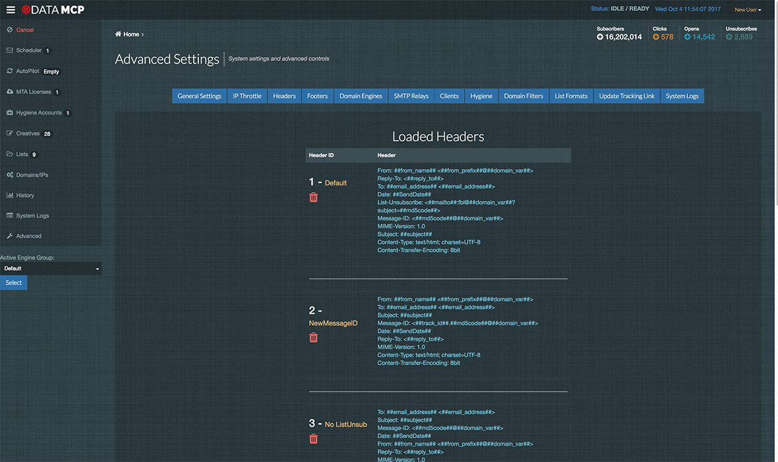This screenshot has height=462, width=778.
Task: Click the Cancel link in sidebar
Action: coord(25,30)
